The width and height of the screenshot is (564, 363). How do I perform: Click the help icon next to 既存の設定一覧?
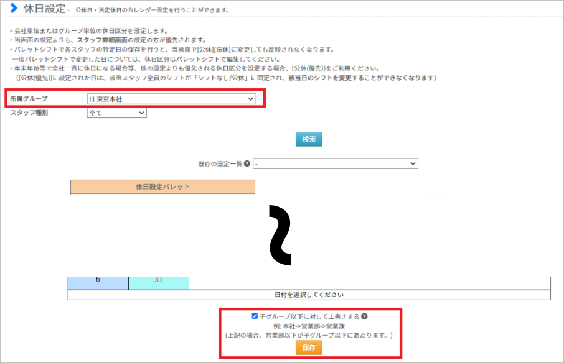coord(247,163)
